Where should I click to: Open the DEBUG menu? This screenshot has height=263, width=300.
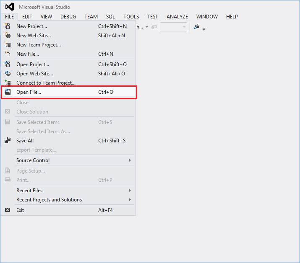pyautogui.click(x=68, y=17)
